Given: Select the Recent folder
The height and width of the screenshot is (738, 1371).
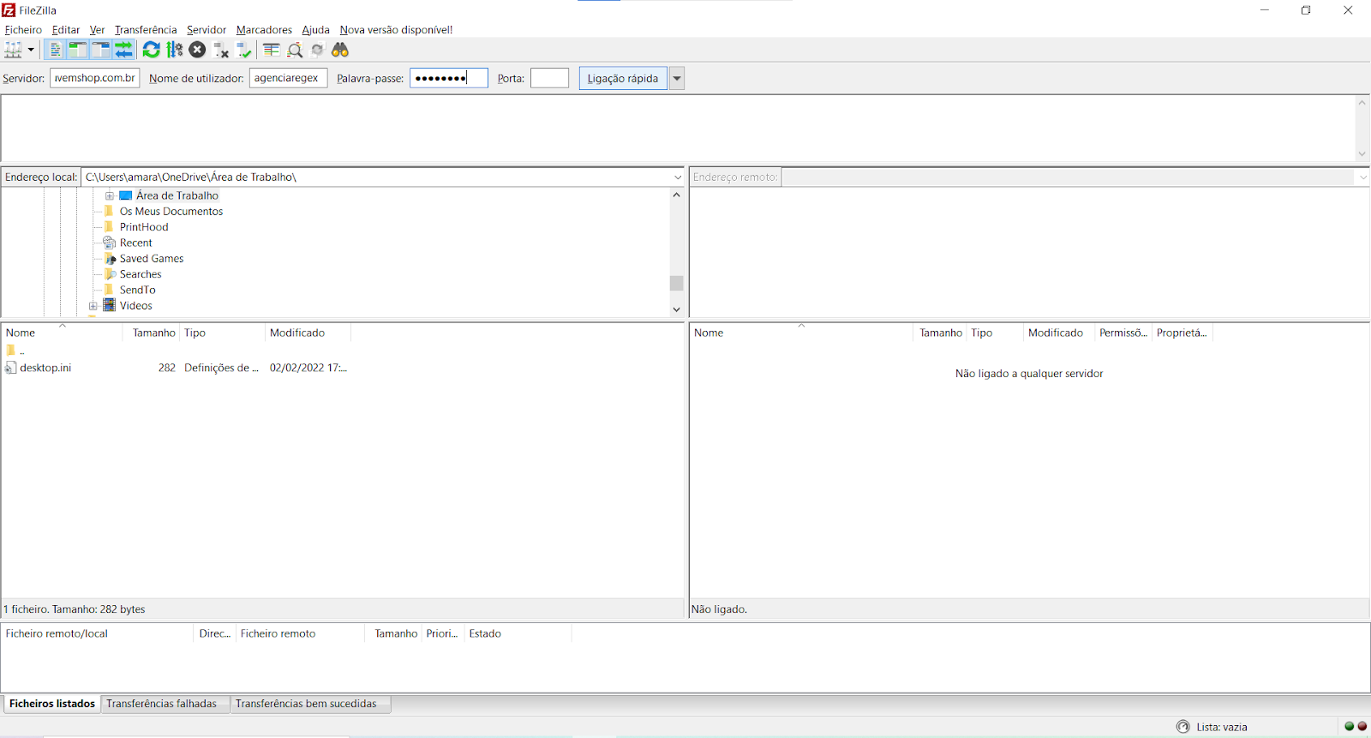Looking at the screenshot, I should tap(135, 243).
